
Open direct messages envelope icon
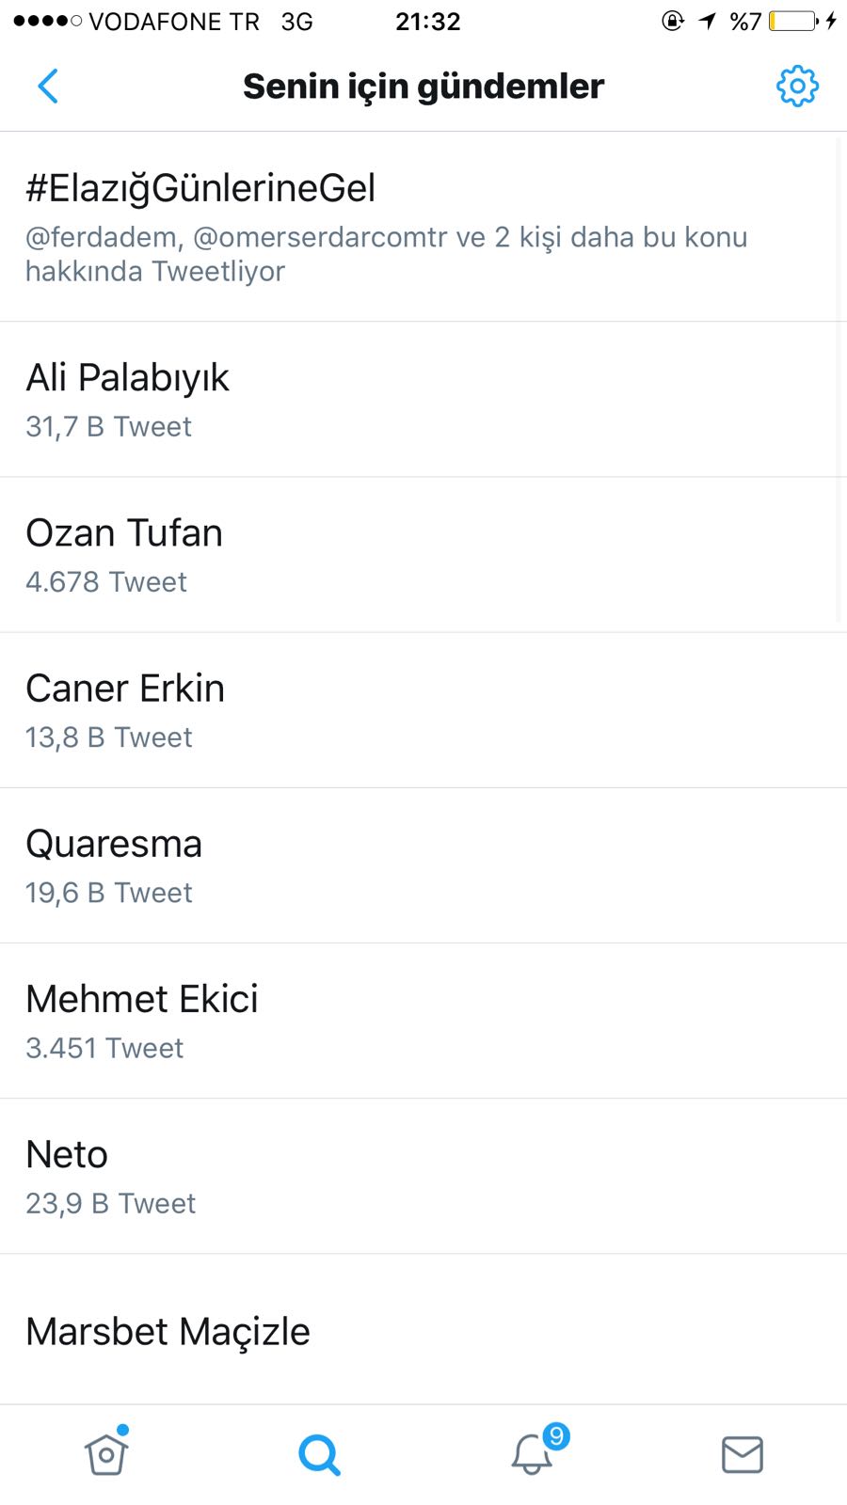pyautogui.click(x=742, y=1454)
